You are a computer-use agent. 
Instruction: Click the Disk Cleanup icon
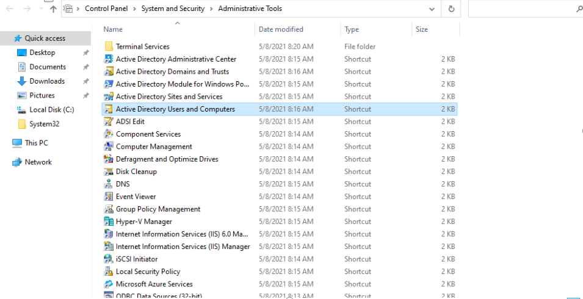coord(109,171)
